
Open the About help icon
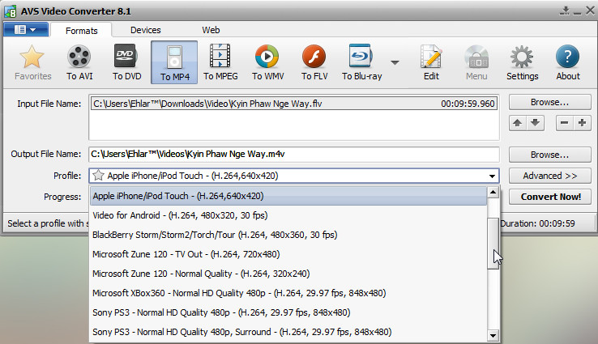(567, 57)
